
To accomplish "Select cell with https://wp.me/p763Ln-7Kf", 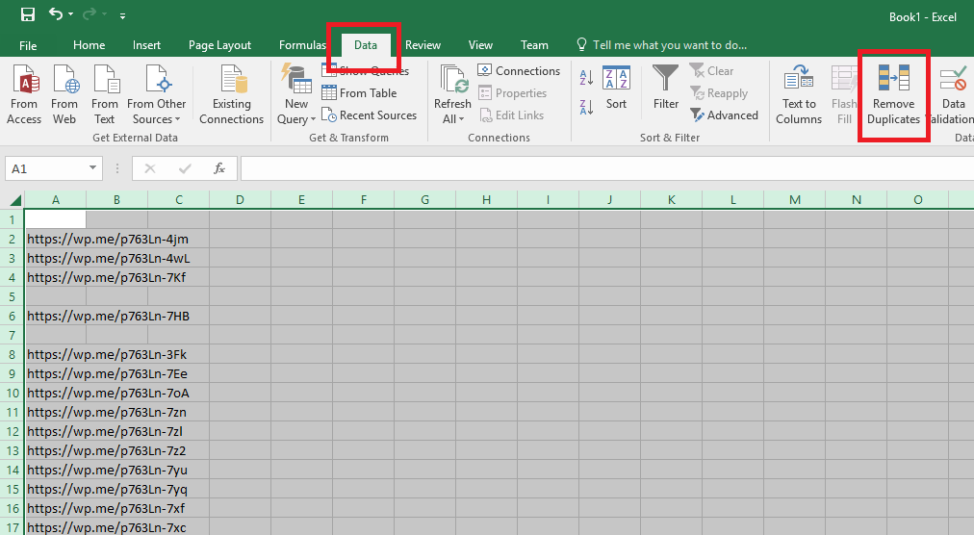I will click(55, 277).
